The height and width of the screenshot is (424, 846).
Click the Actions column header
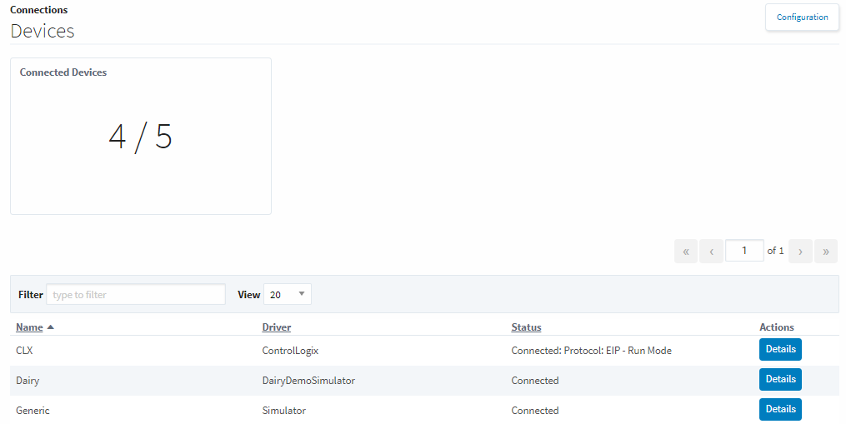[776, 327]
